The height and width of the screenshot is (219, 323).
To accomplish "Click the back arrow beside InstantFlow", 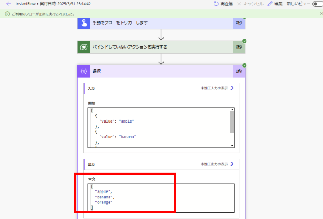I will (8, 4).
